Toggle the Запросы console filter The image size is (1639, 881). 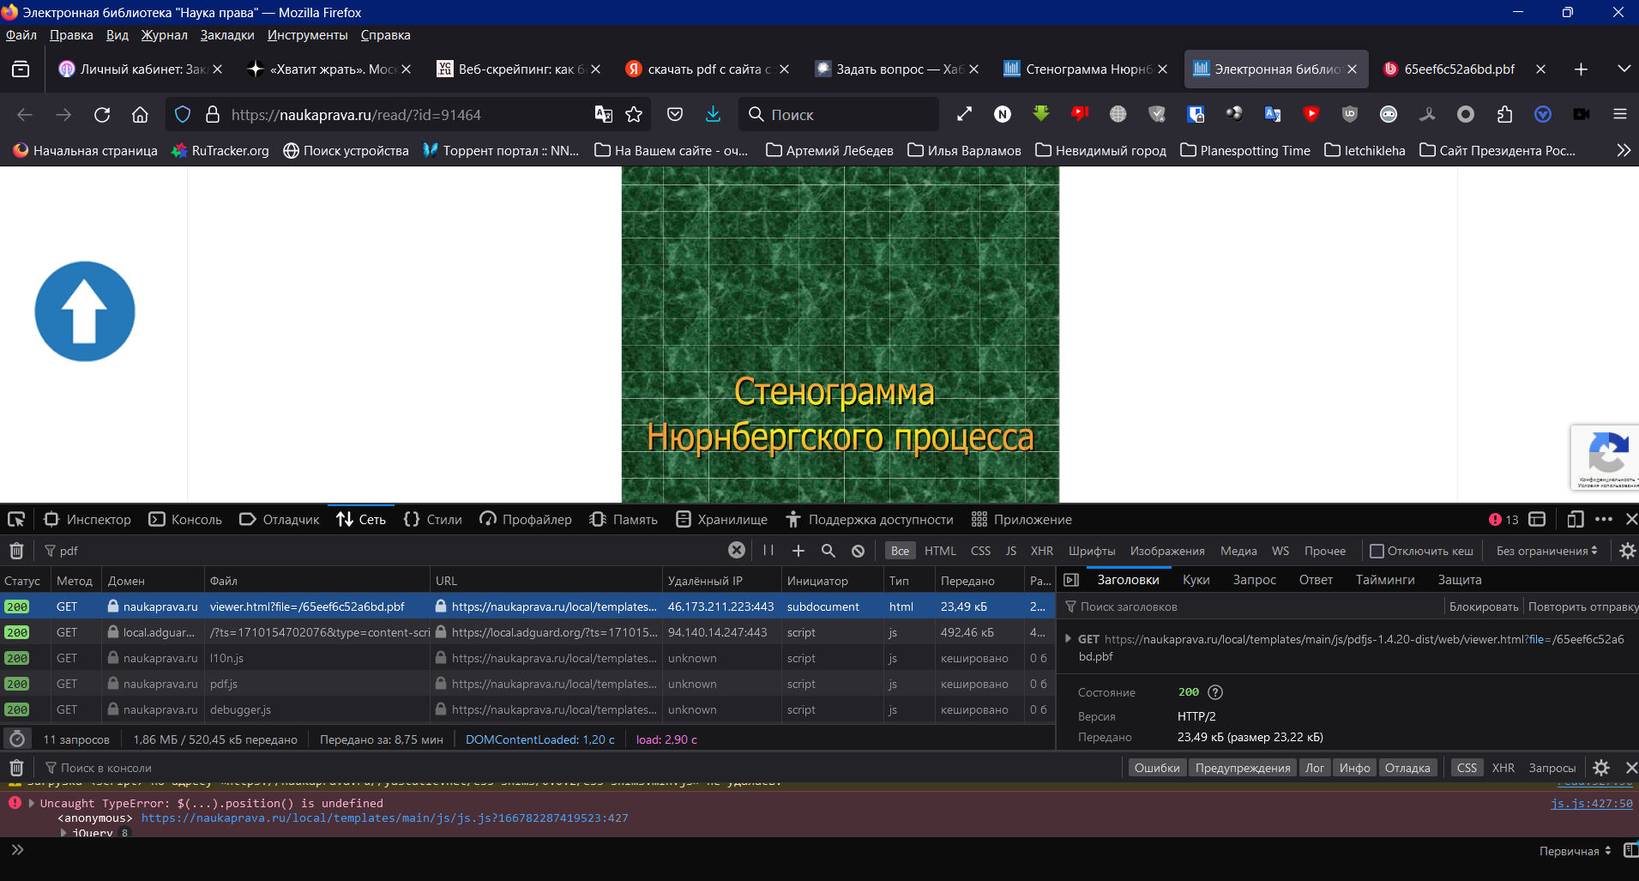pos(1552,768)
